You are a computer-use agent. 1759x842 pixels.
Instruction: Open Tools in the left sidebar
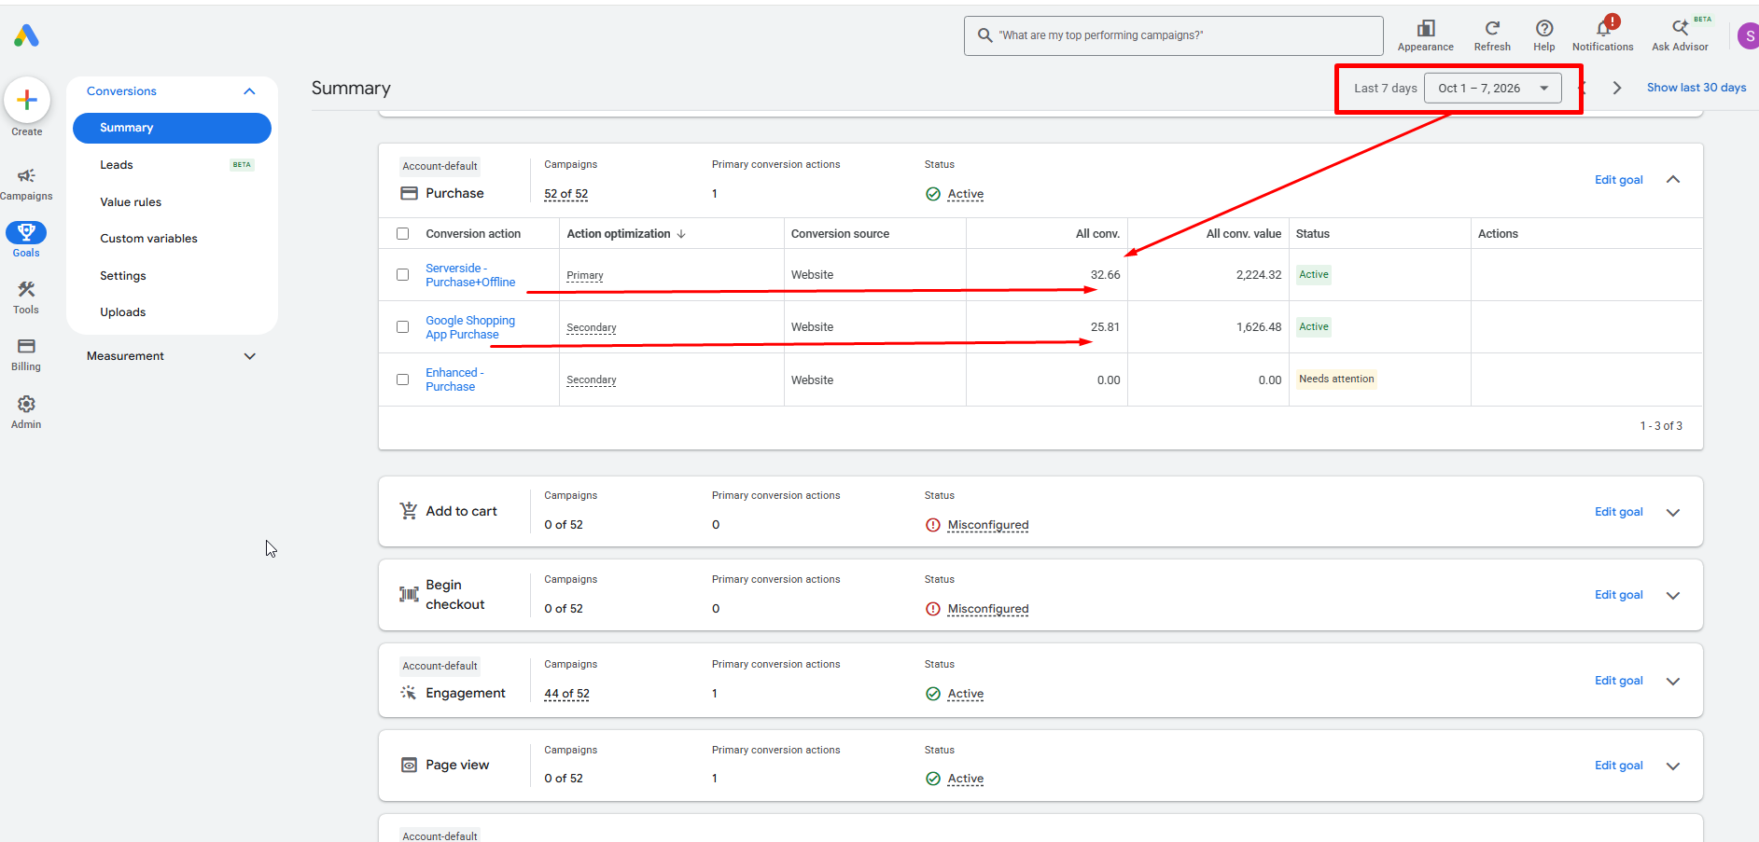point(26,297)
